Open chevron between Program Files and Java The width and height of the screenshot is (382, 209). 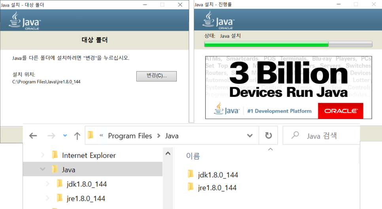(159, 136)
